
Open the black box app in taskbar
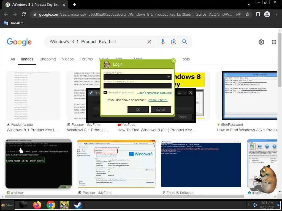coord(23,205)
